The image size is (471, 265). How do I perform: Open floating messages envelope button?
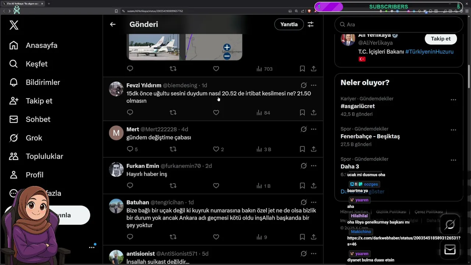[450, 250]
